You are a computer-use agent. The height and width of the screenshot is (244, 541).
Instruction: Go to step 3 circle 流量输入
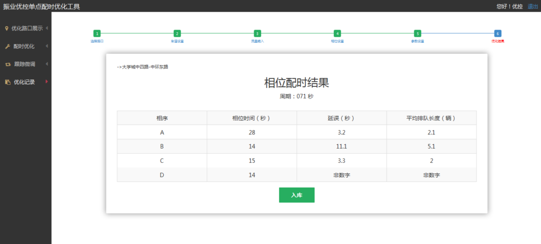(257, 33)
